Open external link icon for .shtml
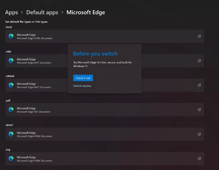Image resolution: width=219 pixels, height=170 pixels. (x=199, y=134)
